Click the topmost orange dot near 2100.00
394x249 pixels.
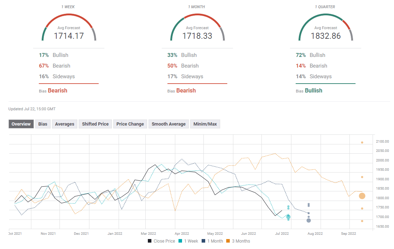tap(362, 143)
